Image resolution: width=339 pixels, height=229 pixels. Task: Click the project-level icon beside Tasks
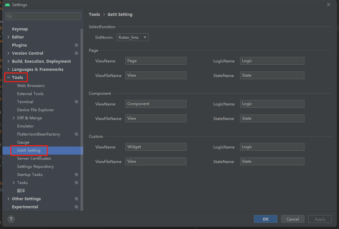(76, 183)
